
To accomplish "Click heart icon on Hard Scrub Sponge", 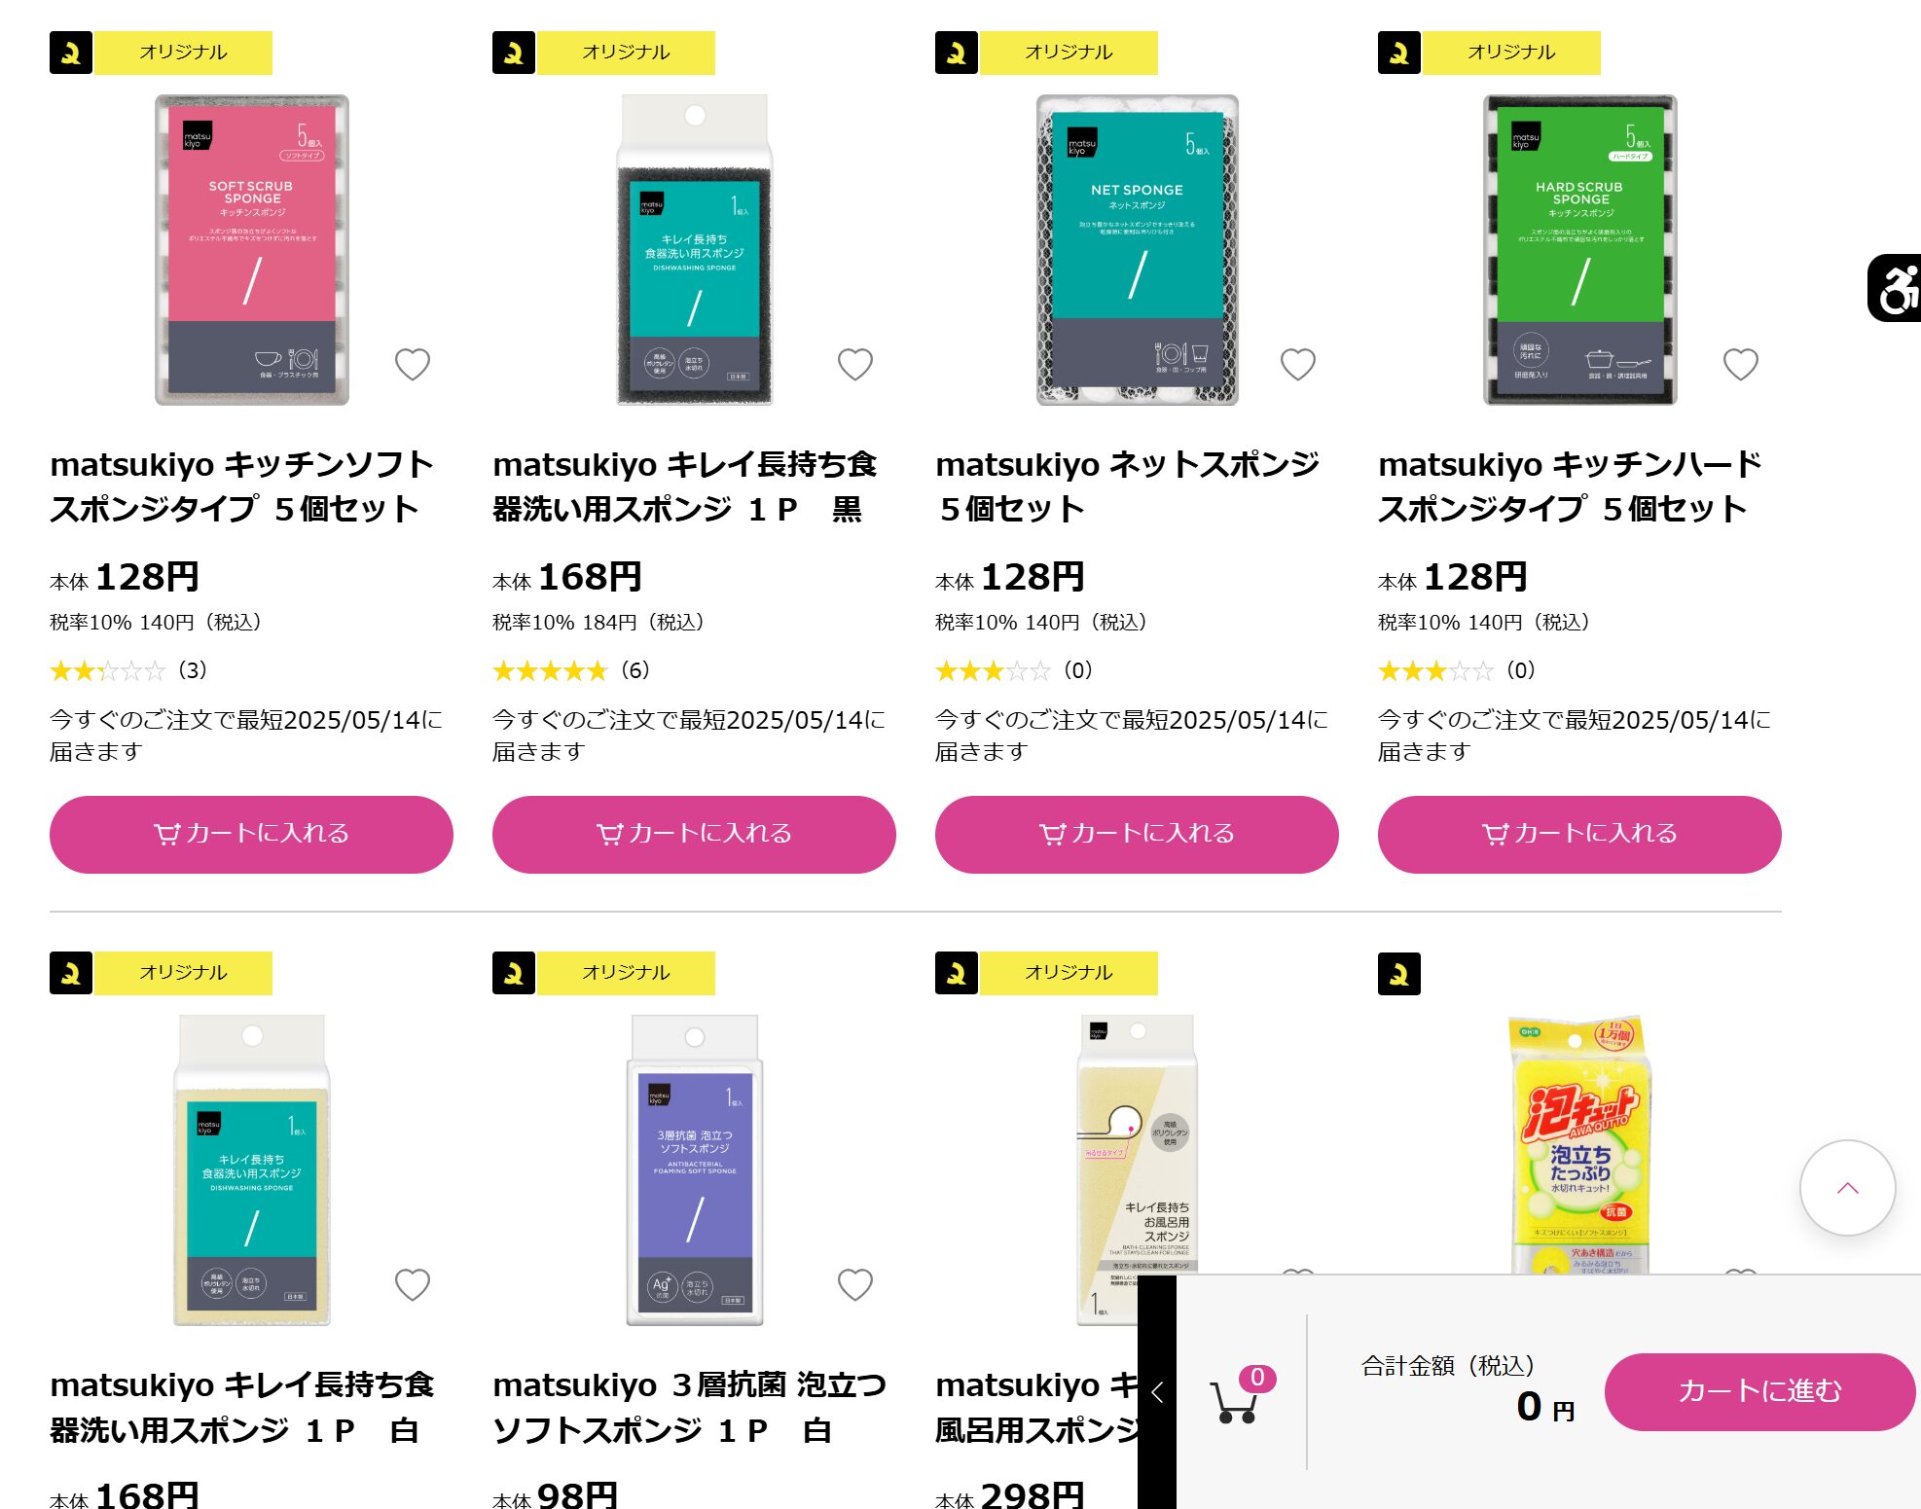I will (x=1741, y=364).
